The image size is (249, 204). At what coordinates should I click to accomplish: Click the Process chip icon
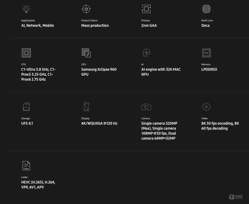tap(146, 9)
